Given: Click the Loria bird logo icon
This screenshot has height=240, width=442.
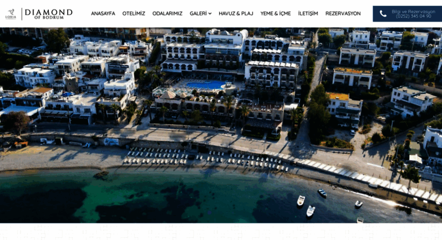Looking at the screenshot, I should [11, 14].
